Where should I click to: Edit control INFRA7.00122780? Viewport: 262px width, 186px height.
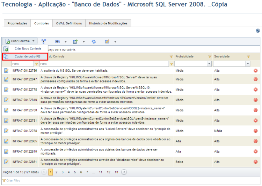[6, 110]
